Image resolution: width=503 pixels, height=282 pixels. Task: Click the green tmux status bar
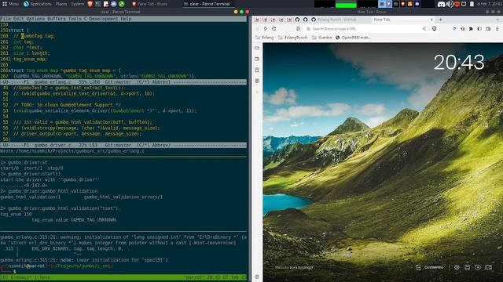click(123, 277)
